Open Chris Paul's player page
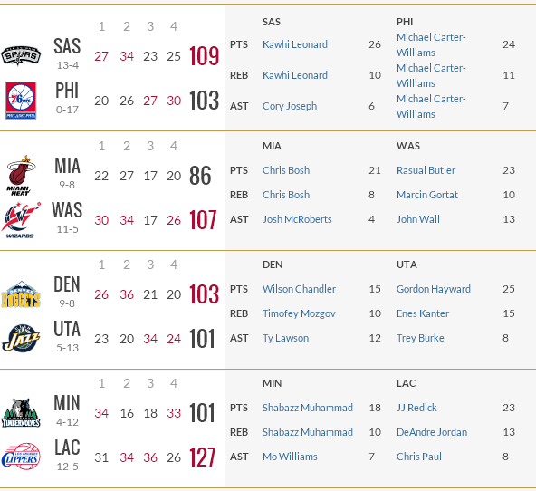 pyautogui.click(x=418, y=457)
